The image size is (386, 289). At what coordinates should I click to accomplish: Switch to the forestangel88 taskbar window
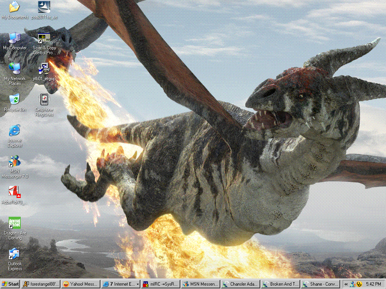(x=41, y=284)
